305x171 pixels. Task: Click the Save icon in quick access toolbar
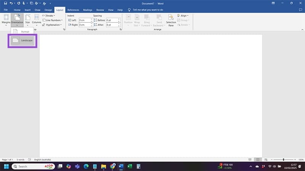[x=6, y=3]
